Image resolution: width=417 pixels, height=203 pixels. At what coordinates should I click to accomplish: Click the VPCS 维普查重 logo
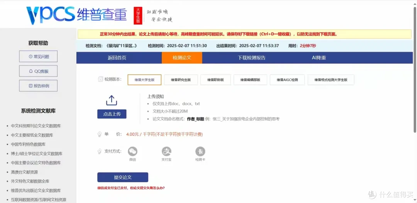[x=76, y=15]
